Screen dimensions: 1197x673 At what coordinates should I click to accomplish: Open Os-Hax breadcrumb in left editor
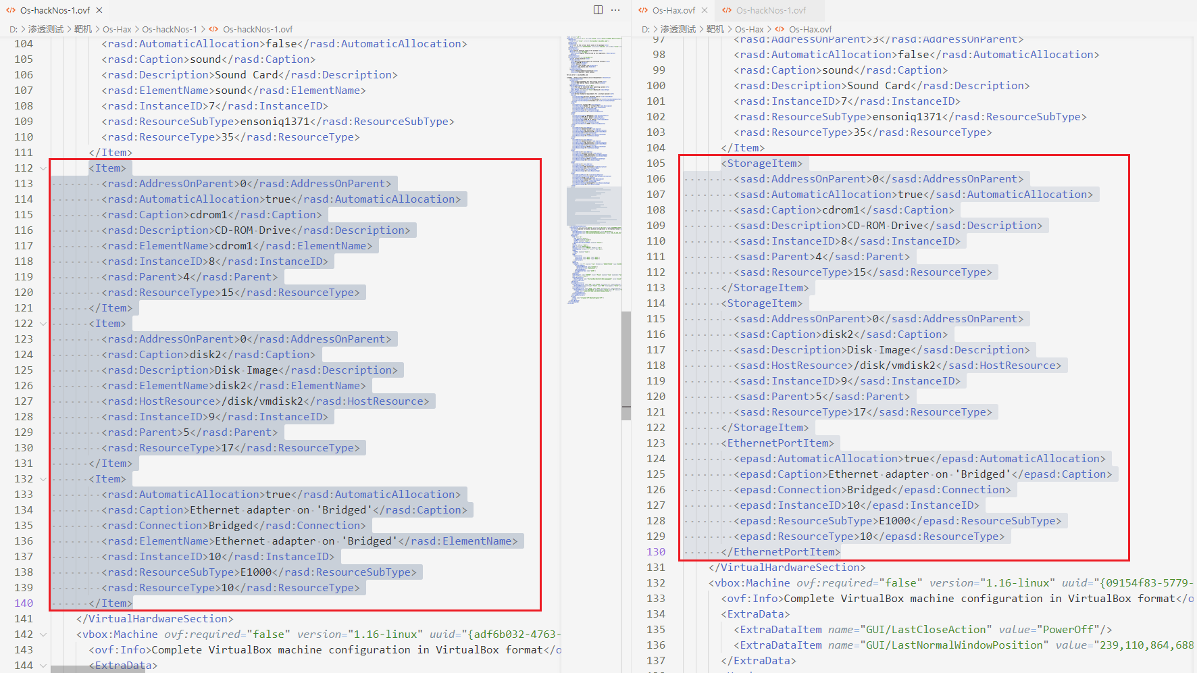click(117, 29)
